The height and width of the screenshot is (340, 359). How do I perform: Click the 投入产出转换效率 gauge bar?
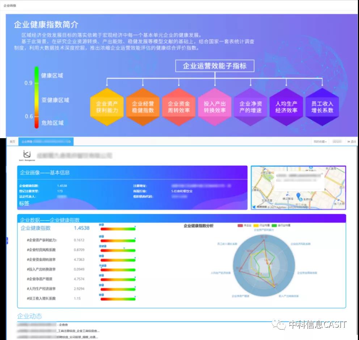(x=118, y=270)
